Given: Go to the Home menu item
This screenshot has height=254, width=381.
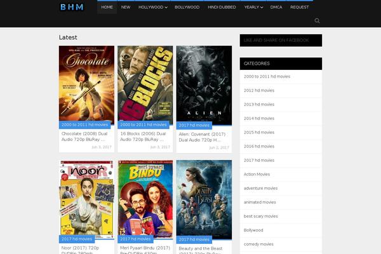Looking at the screenshot, I should [x=107, y=7].
